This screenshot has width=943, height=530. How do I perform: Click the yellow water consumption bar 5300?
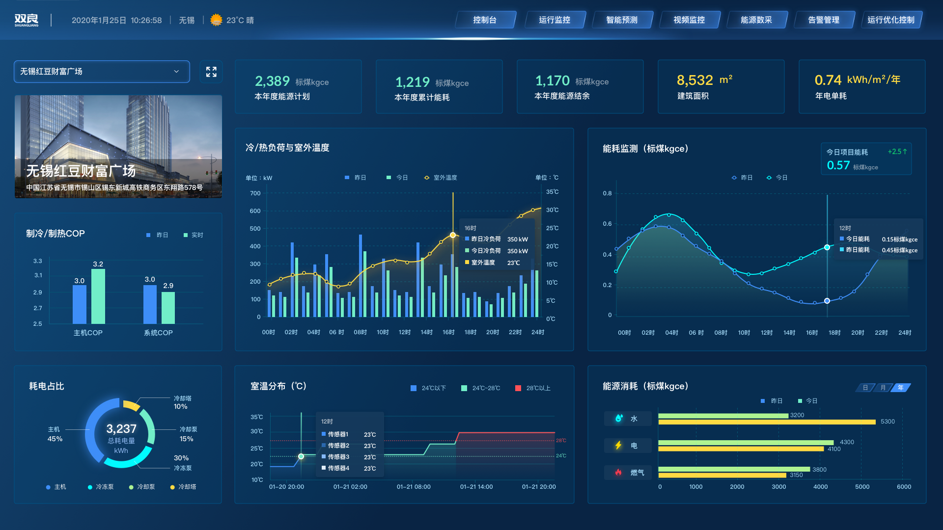click(x=766, y=422)
